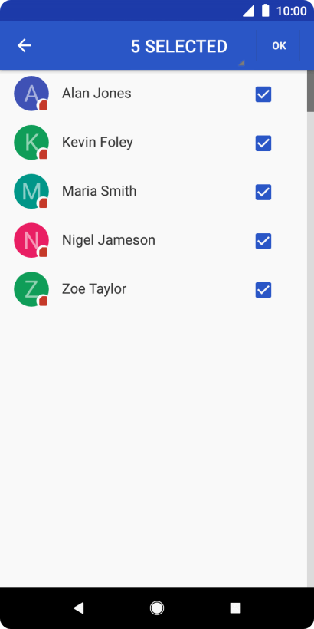Select the Nigel Jameson contact name
Image resolution: width=314 pixels, height=629 pixels.
(109, 240)
